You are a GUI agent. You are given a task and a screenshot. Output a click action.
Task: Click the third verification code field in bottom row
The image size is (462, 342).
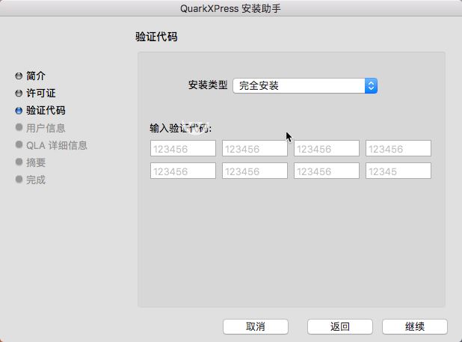[x=327, y=171]
